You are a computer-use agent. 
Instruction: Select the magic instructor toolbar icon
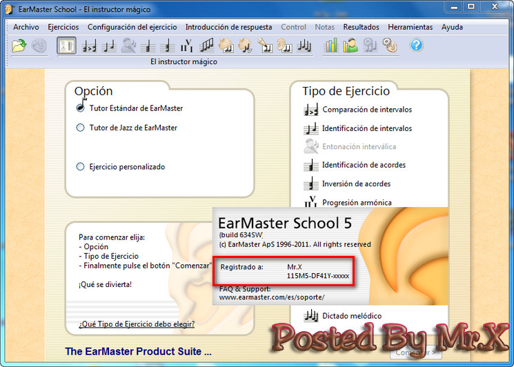pos(66,46)
